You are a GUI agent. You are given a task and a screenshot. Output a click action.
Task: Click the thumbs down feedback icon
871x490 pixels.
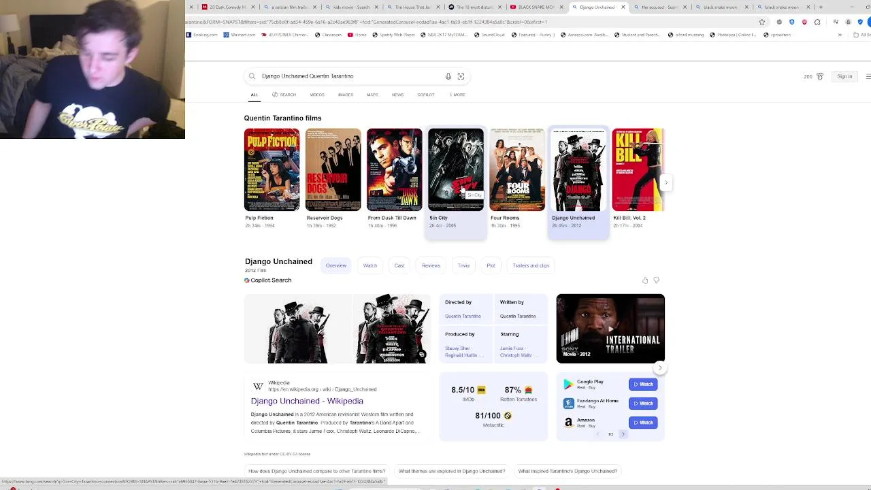pyautogui.click(x=656, y=280)
